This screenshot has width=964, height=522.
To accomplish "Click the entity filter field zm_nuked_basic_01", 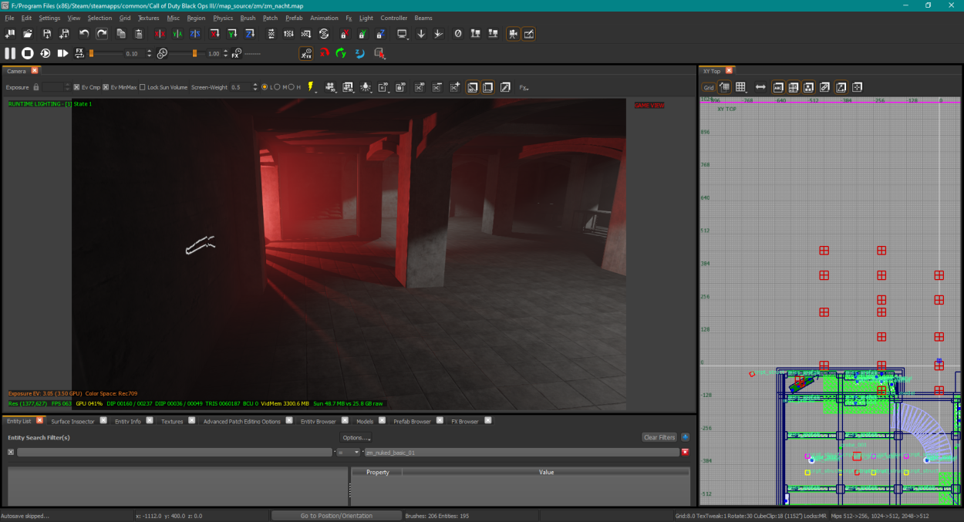I will tap(521, 453).
